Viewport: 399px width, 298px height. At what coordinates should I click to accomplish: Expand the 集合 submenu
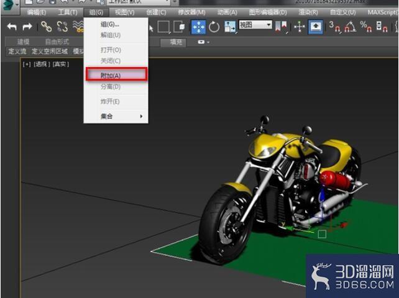coord(116,116)
